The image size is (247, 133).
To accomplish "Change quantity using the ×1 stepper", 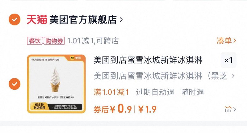I will pyautogui.click(x=228, y=60).
